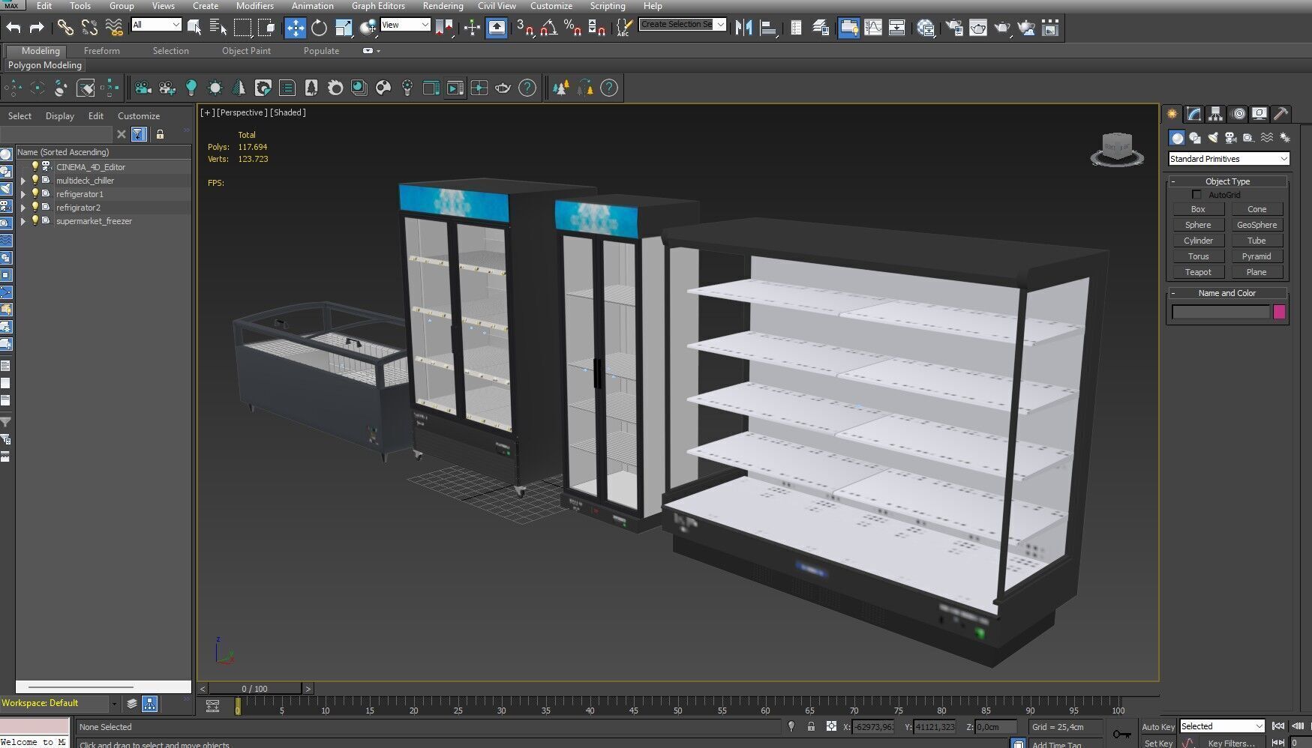
Task: Toggle the lock icon in Scene Explorer
Action: pos(160,134)
